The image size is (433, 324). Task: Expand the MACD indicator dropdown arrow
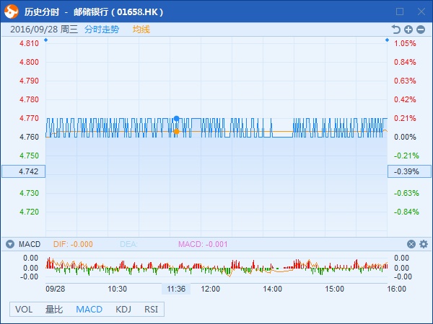tap(10, 244)
